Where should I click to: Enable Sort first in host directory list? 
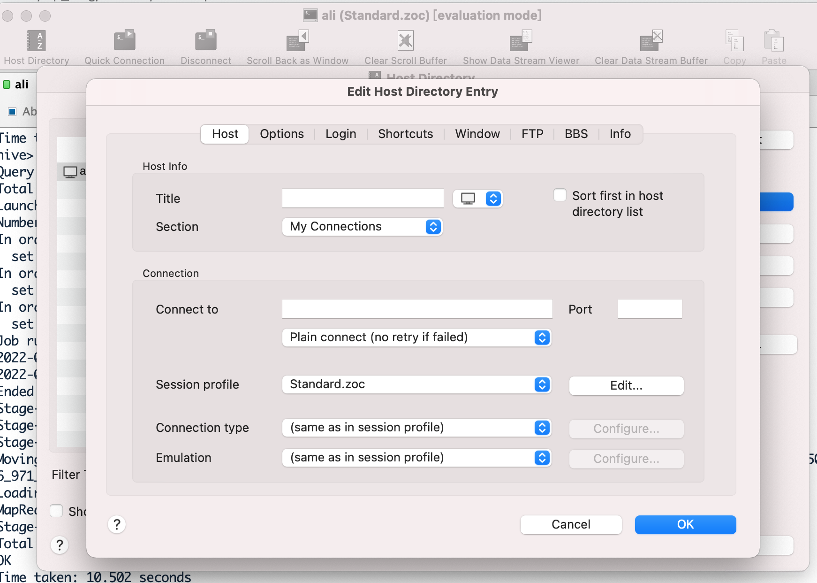click(560, 195)
